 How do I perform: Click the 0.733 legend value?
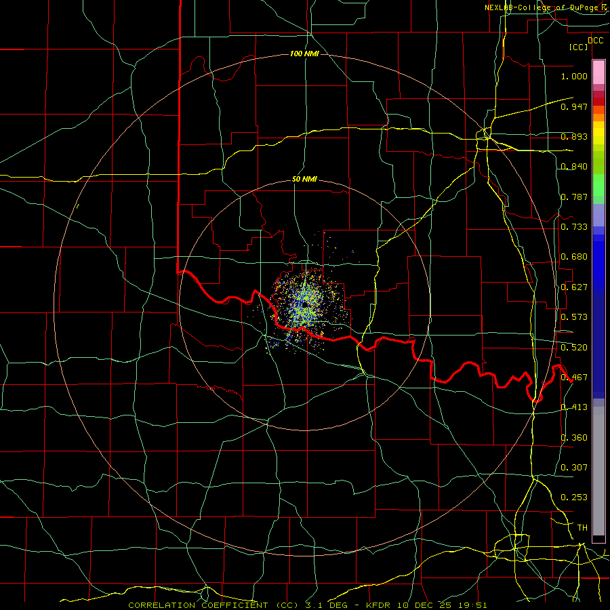574,227
